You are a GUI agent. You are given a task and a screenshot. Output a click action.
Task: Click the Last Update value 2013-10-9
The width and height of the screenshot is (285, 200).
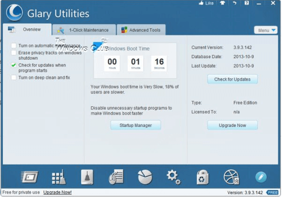243,66
